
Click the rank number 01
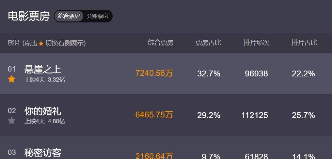point(12,69)
